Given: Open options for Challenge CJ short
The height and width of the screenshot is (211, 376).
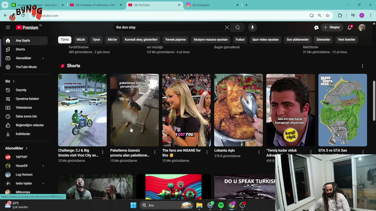Looking at the screenshot, I should click(x=103, y=152).
